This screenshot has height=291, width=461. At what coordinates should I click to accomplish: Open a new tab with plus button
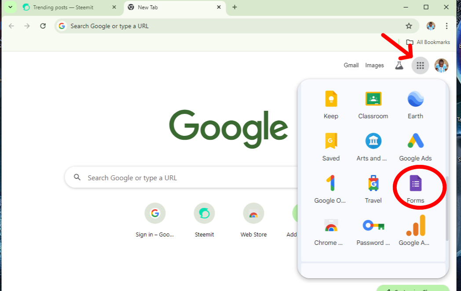click(234, 7)
